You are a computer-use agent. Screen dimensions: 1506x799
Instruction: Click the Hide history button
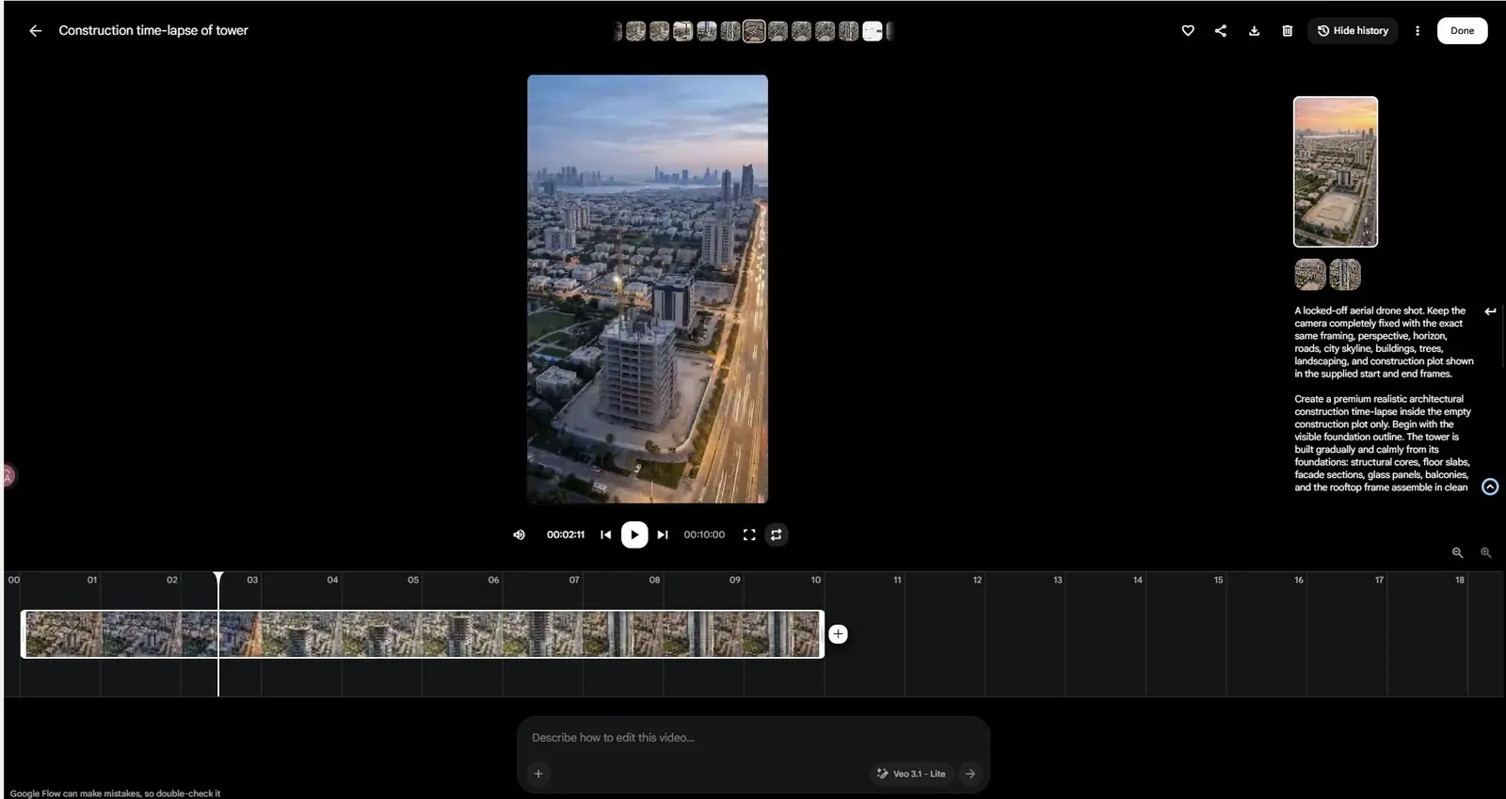1353,31
